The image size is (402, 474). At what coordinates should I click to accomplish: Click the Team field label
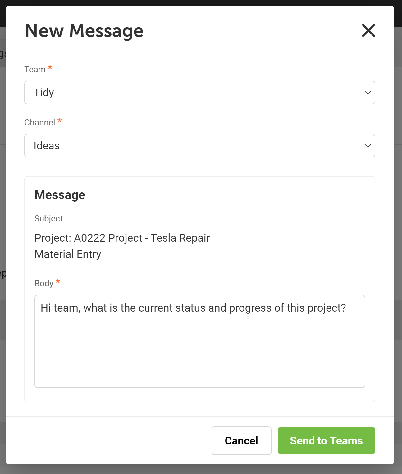click(35, 69)
